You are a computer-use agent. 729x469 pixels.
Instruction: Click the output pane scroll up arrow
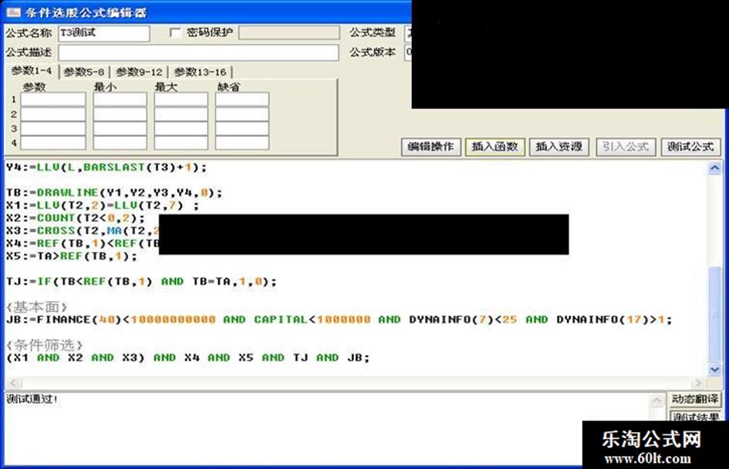point(657,400)
